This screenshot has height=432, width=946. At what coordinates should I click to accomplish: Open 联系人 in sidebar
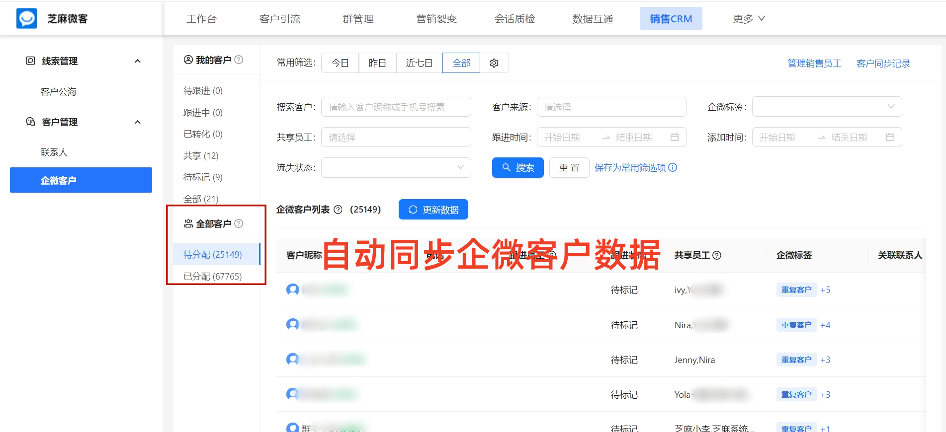coord(54,152)
